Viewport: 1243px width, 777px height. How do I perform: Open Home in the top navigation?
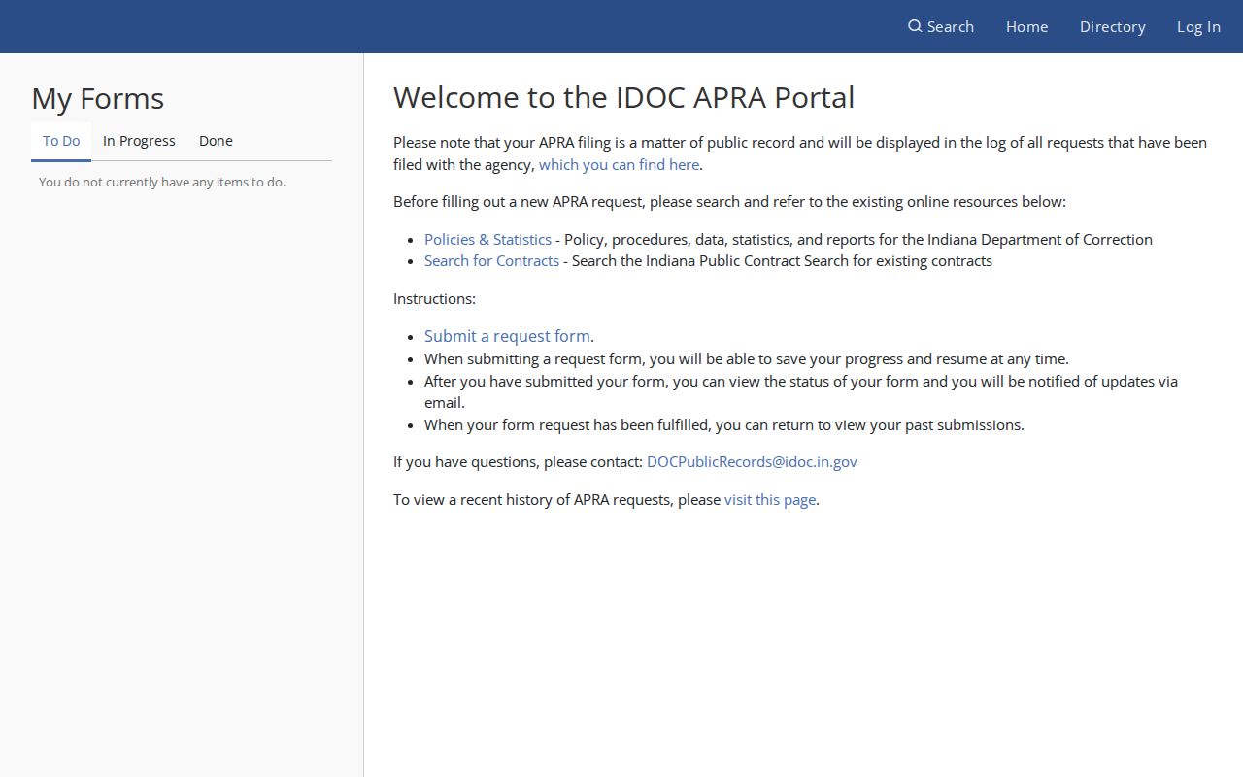(1026, 26)
